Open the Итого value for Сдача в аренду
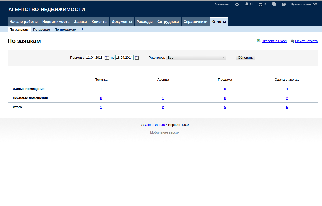 pos(287,107)
